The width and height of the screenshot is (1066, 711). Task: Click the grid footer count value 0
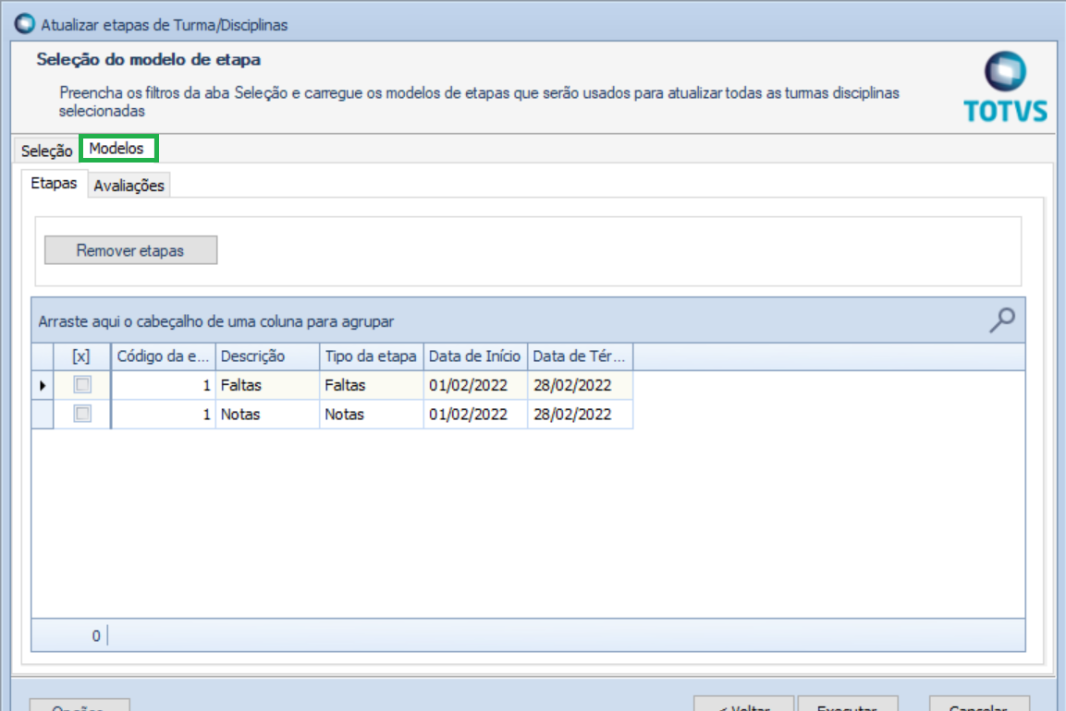tap(96, 635)
